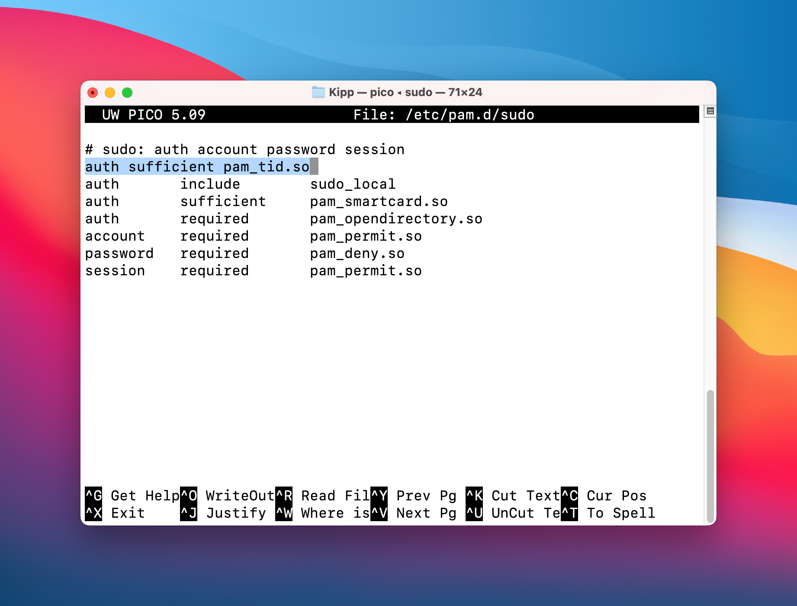
Task: Click 'sudo_local' in the include line
Action: [x=353, y=184]
